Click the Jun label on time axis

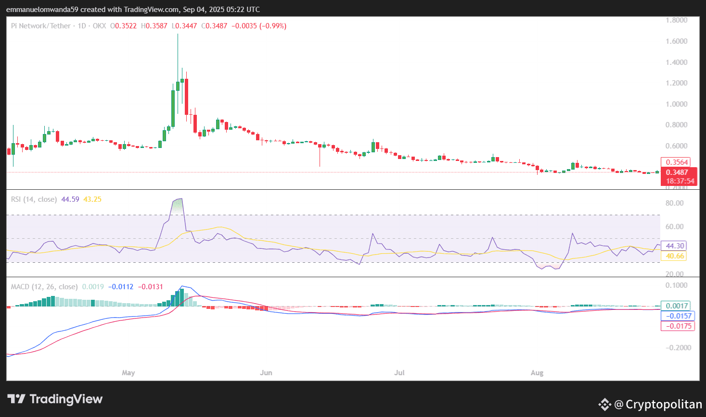(266, 373)
